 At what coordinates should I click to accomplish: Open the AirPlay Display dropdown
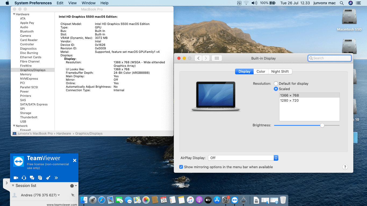tap(243, 158)
